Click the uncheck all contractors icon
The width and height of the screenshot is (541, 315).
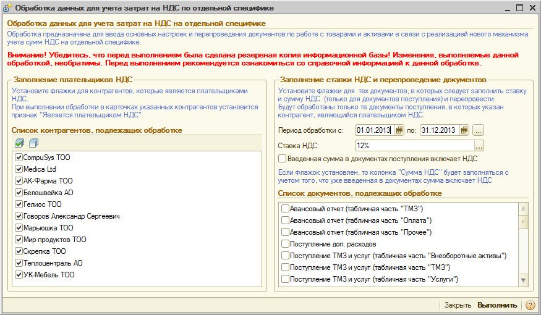(33, 143)
